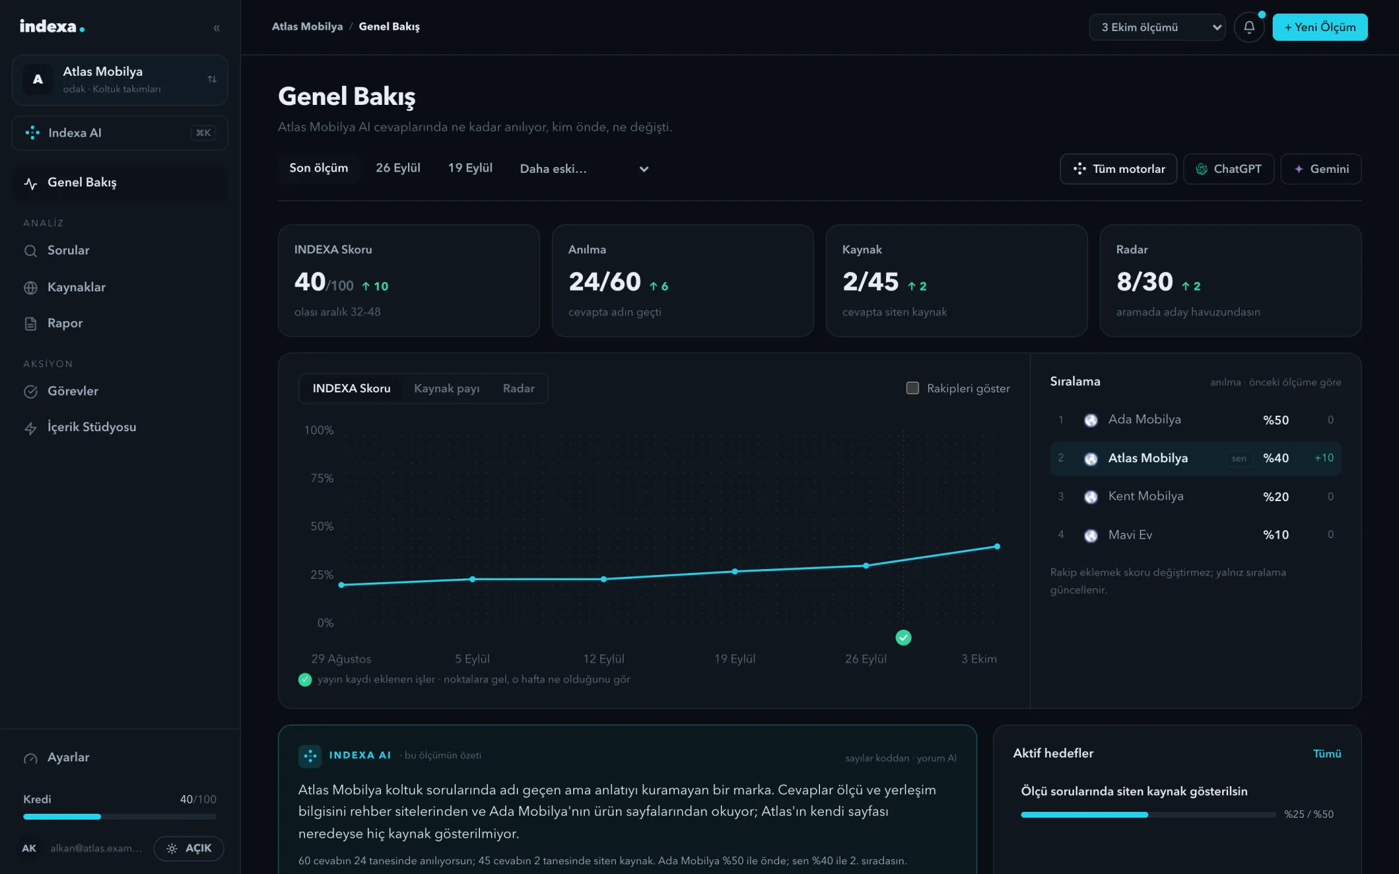Switch chart to Kaynak payı tab
1399x874 pixels.
[446, 388]
